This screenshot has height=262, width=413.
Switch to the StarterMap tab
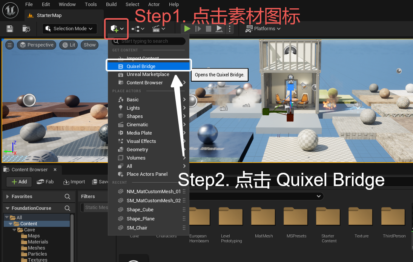(49, 16)
